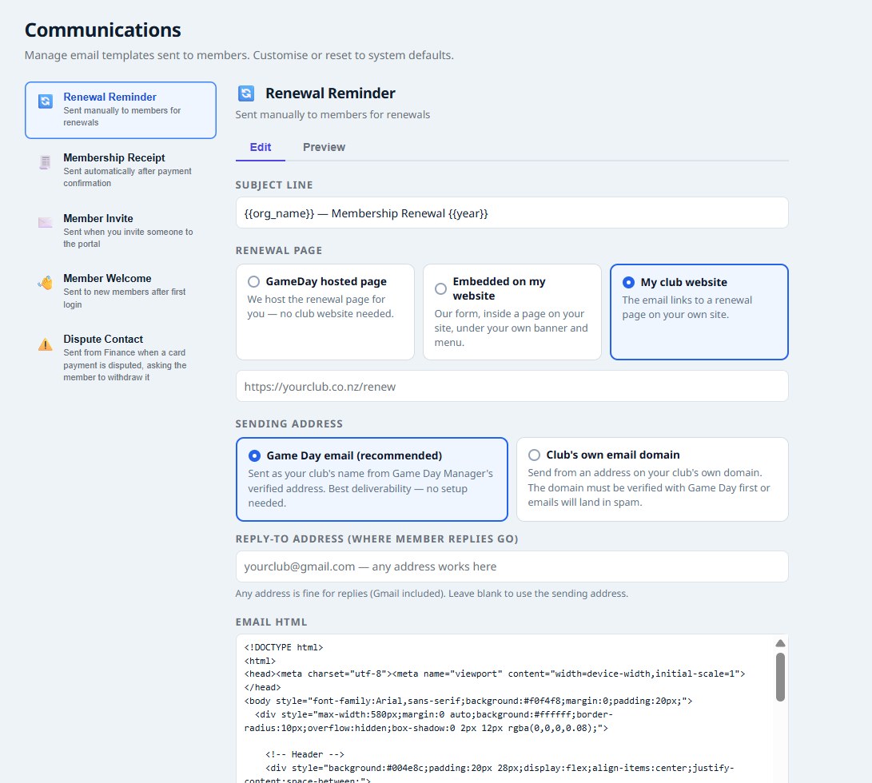Click the 'We host the renewal page' description
Viewport: 872px width, 783px height.
click(x=321, y=307)
